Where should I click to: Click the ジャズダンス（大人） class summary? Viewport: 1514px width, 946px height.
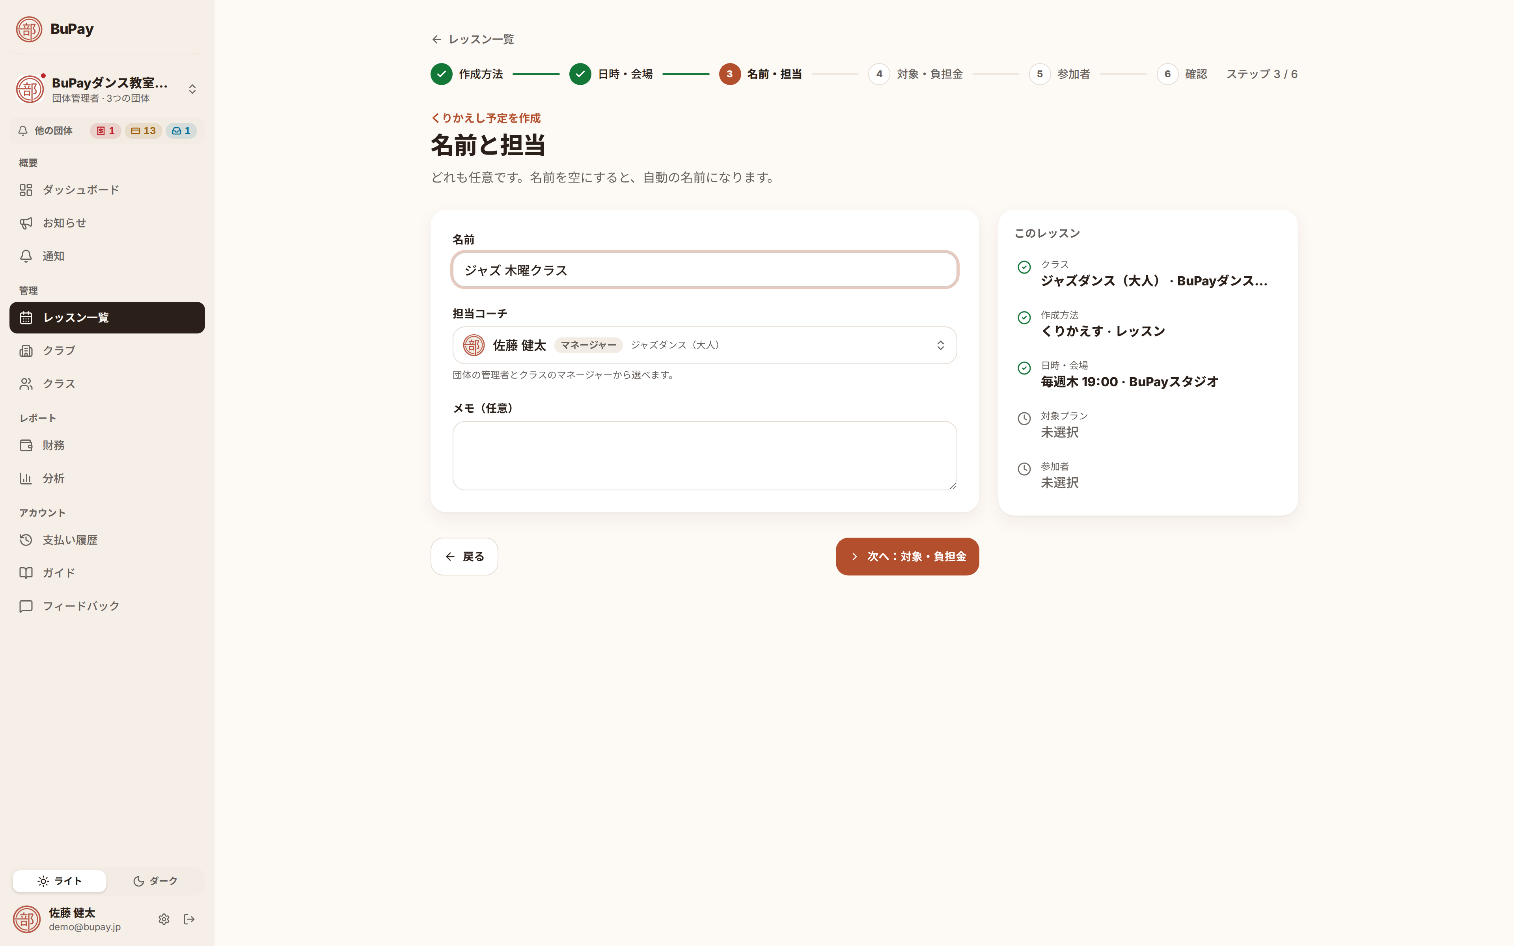coord(1154,281)
